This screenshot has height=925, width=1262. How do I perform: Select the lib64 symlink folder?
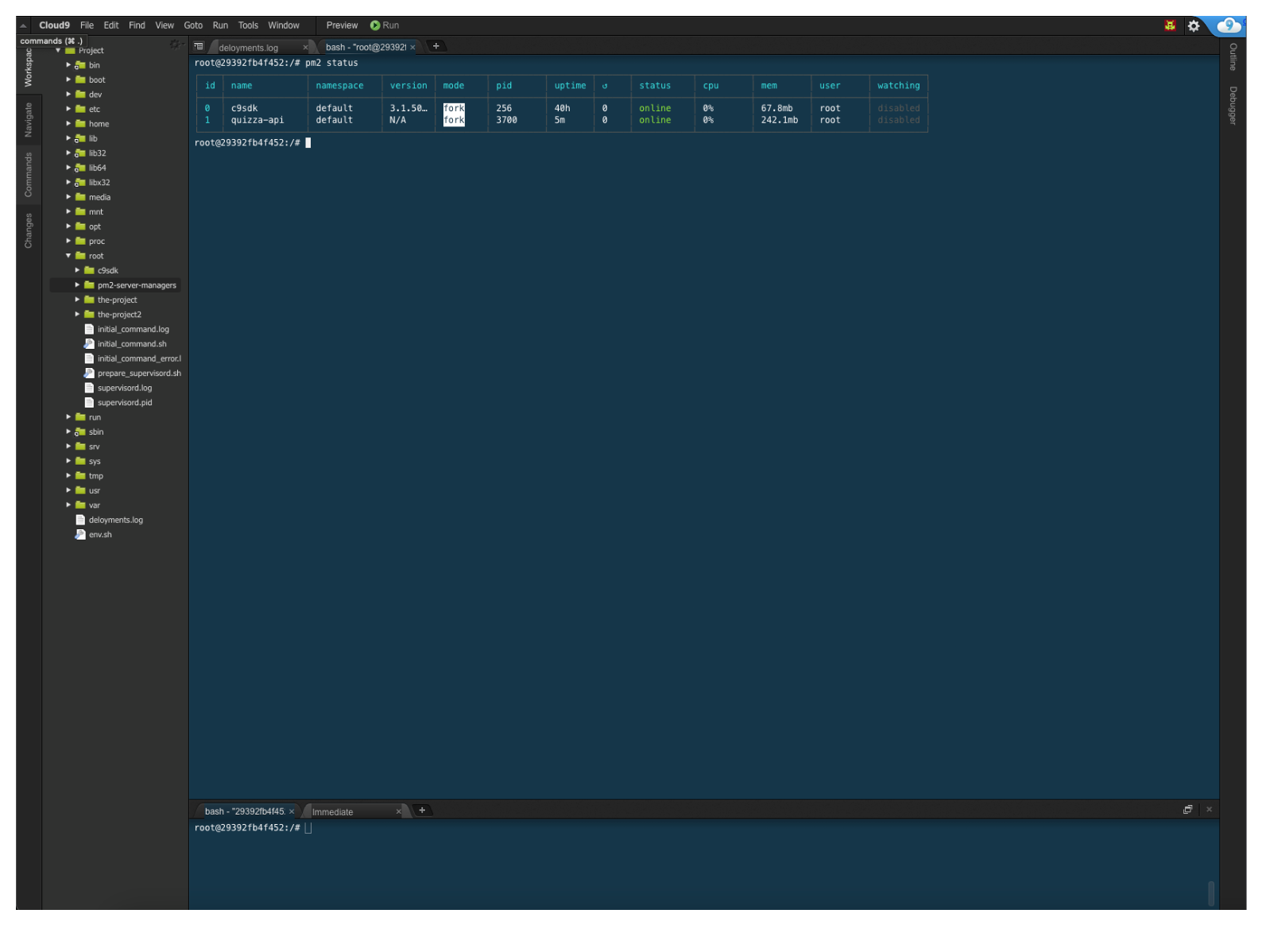(x=91, y=168)
